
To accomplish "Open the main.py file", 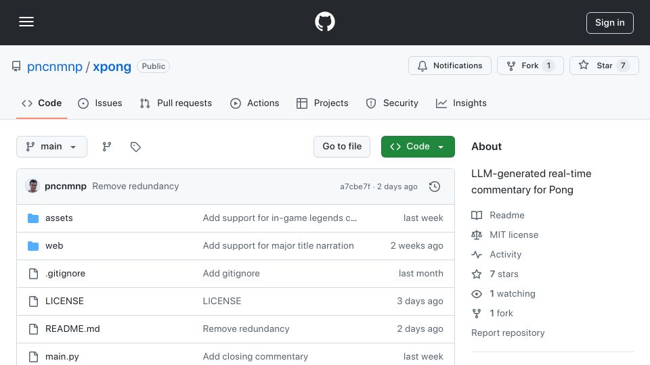I will click(x=62, y=357).
